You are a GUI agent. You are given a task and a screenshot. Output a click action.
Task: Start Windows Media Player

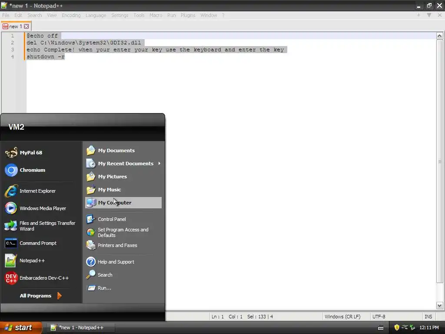[x=36, y=208]
